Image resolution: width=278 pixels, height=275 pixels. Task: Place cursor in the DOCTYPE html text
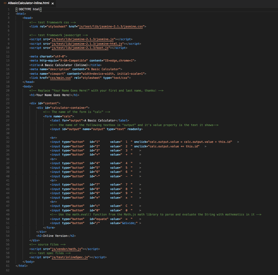coord(29,9)
